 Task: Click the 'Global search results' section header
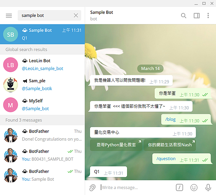[42, 50]
